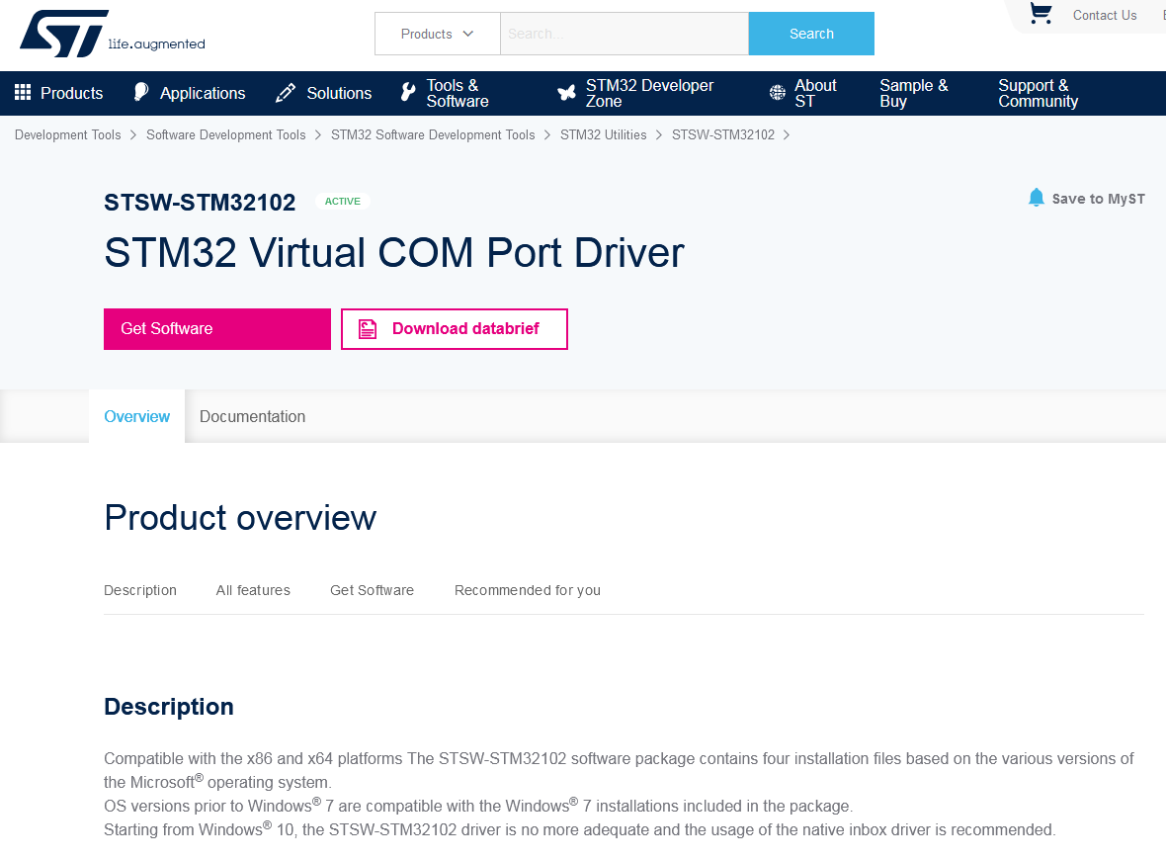Click the Products grid icon in navbar

click(23, 92)
